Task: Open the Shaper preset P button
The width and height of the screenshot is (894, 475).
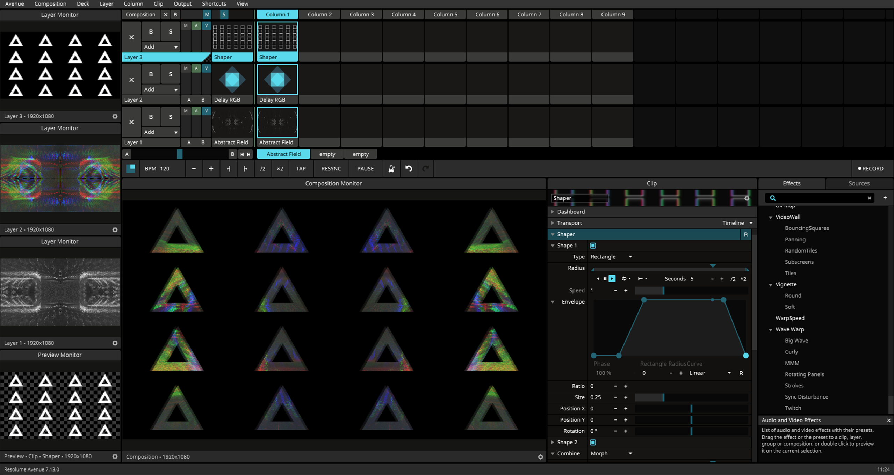Action: click(746, 234)
